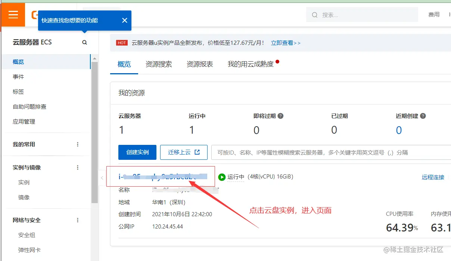Image resolution: width=451 pixels, height=261 pixels.
Task: Expand the 实例与镜像 section header
Action: pyautogui.click(x=27, y=168)
